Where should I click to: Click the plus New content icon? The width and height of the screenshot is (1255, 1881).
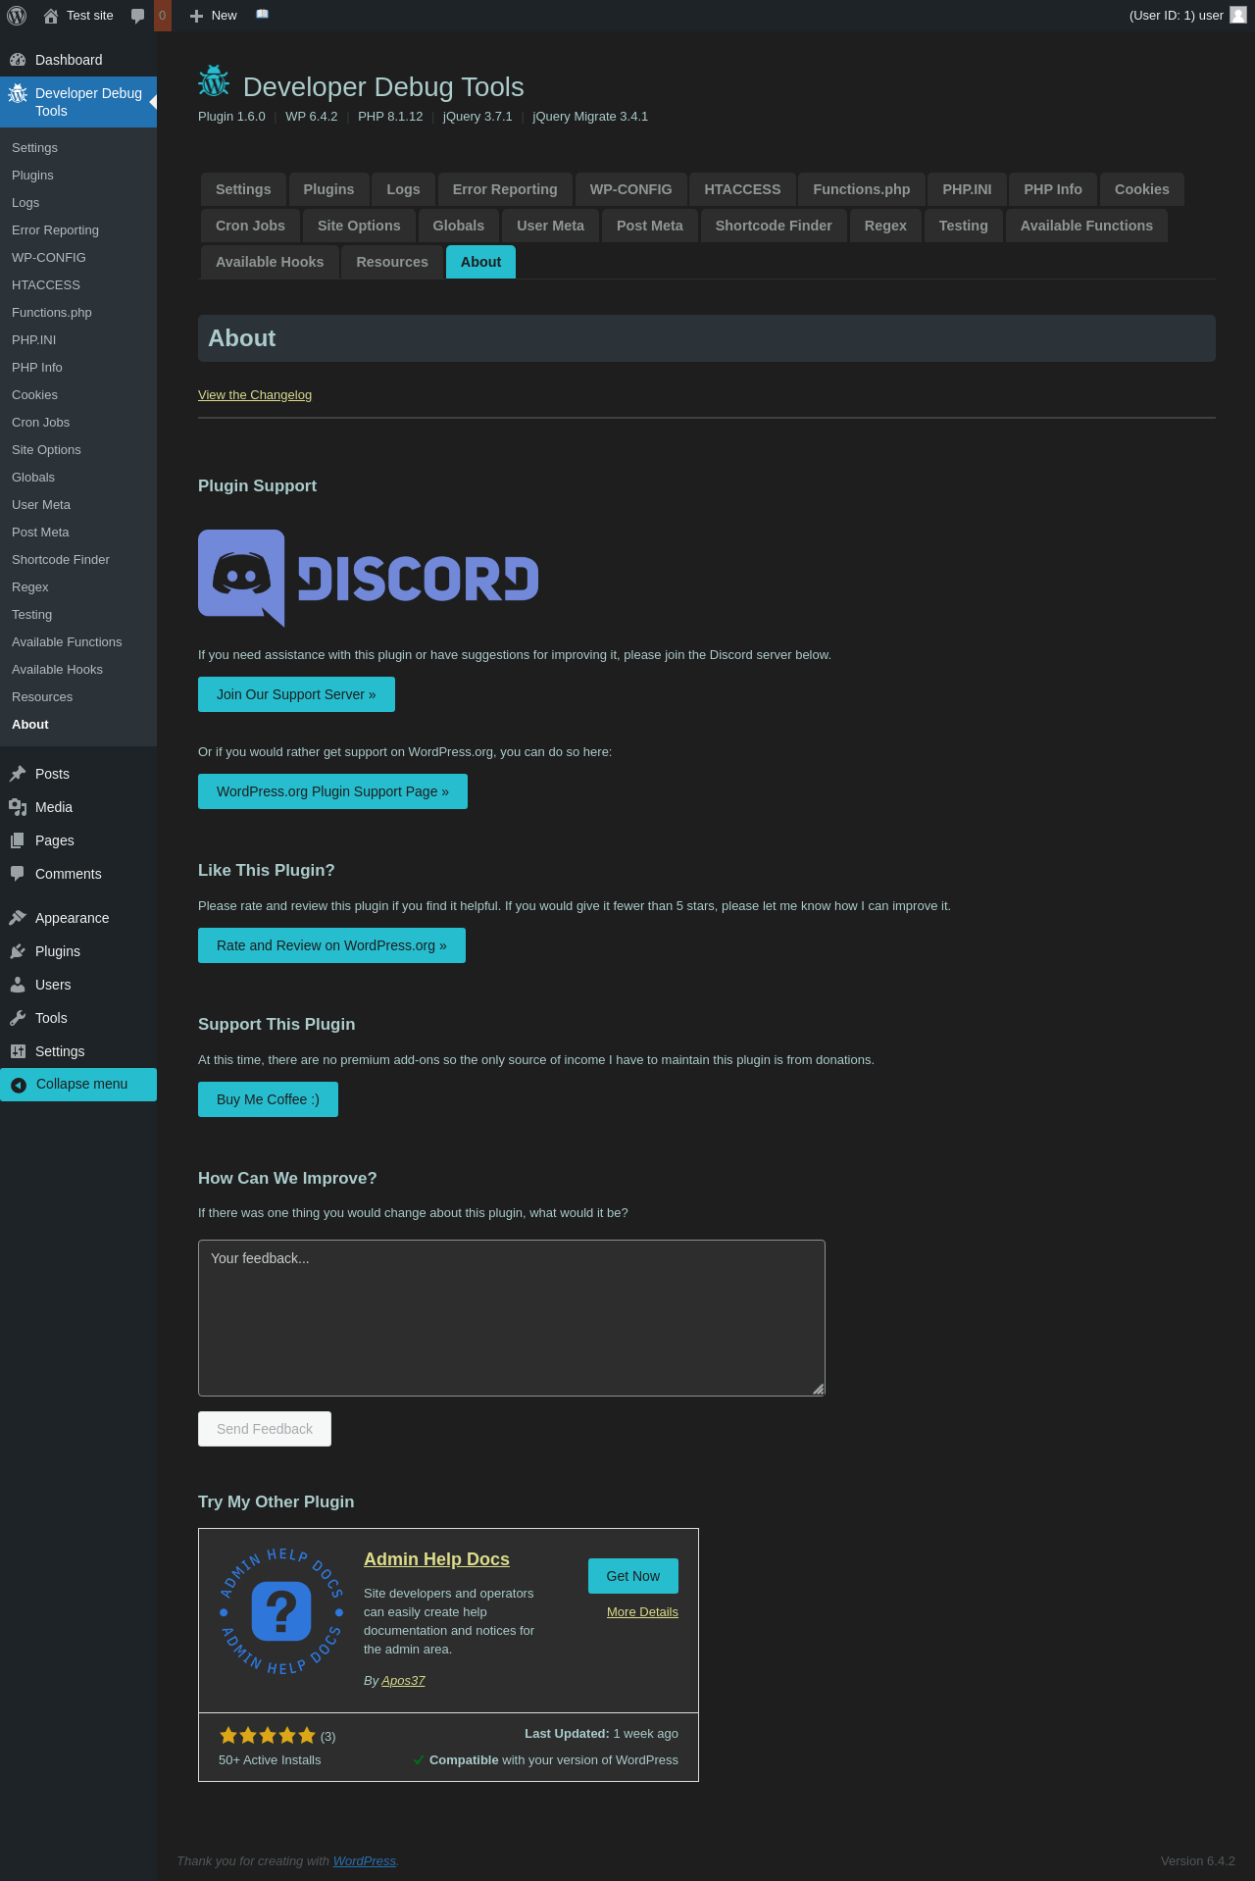[x=196, y=16]
